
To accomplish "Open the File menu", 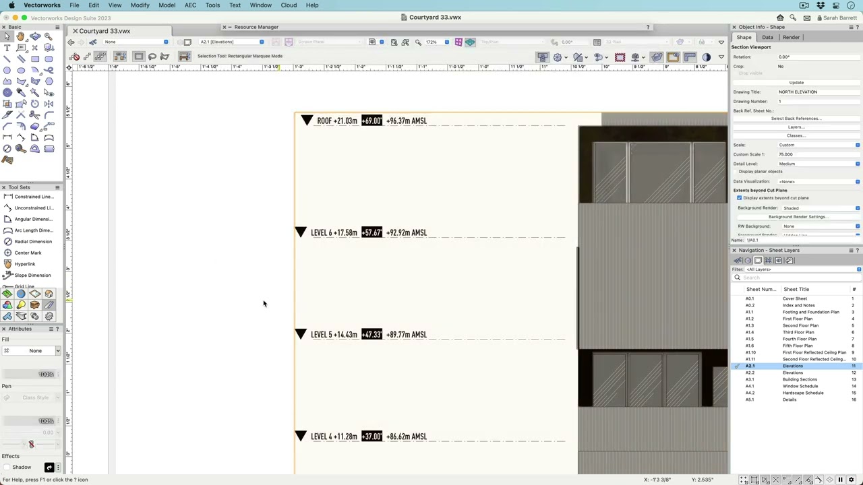I will [74, 5].
